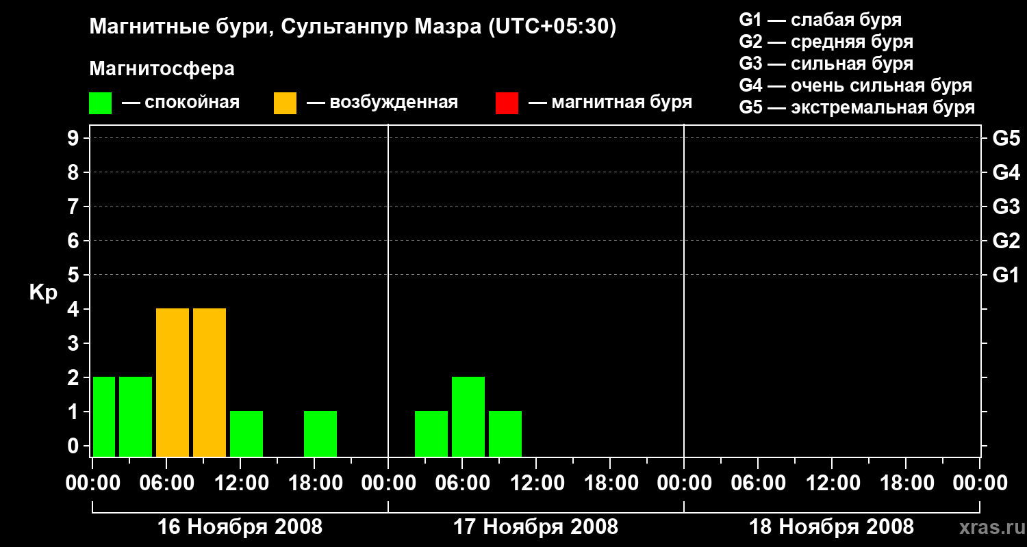The height and width of the screenshot is (547, 1027).
Task: Click the final 00:00 label ending 18 November
Action: (980, 483)
